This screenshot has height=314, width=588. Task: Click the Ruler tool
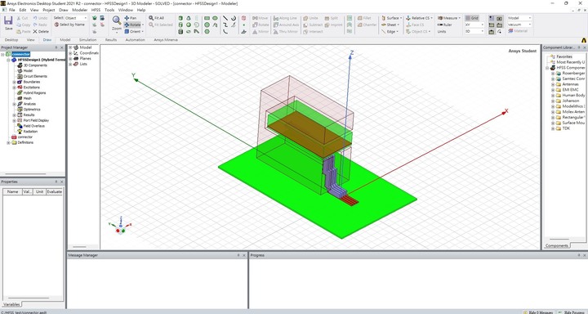click(445, 25)
